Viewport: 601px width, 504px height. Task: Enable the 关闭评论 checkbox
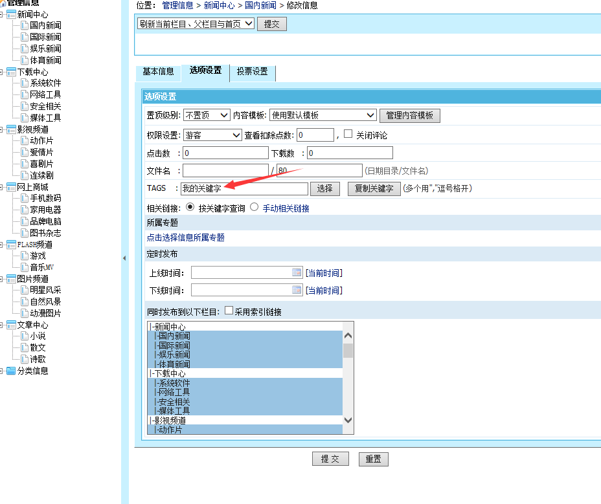tap(348, 135)
